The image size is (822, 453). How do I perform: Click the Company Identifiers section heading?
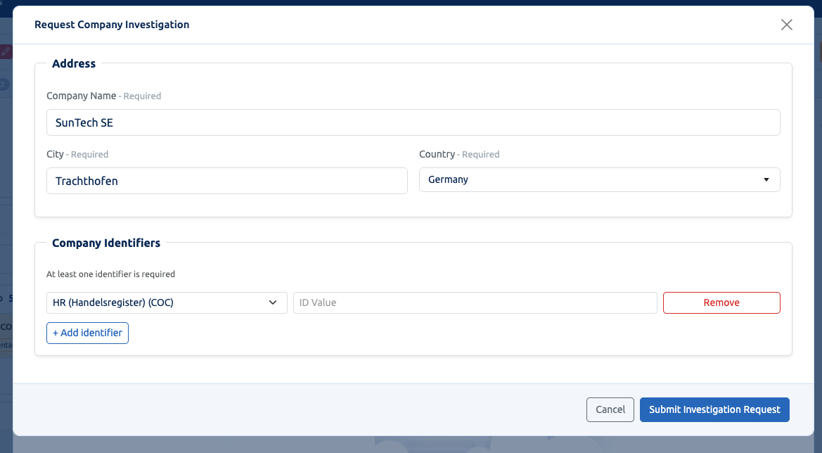[106, 243]
